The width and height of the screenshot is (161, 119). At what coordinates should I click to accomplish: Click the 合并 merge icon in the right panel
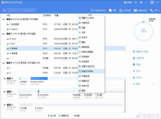[134, 71]
